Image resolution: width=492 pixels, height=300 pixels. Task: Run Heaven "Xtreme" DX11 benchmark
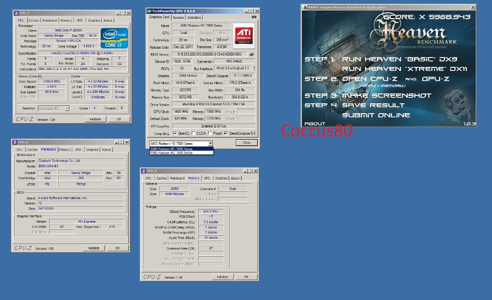point(404,69)
